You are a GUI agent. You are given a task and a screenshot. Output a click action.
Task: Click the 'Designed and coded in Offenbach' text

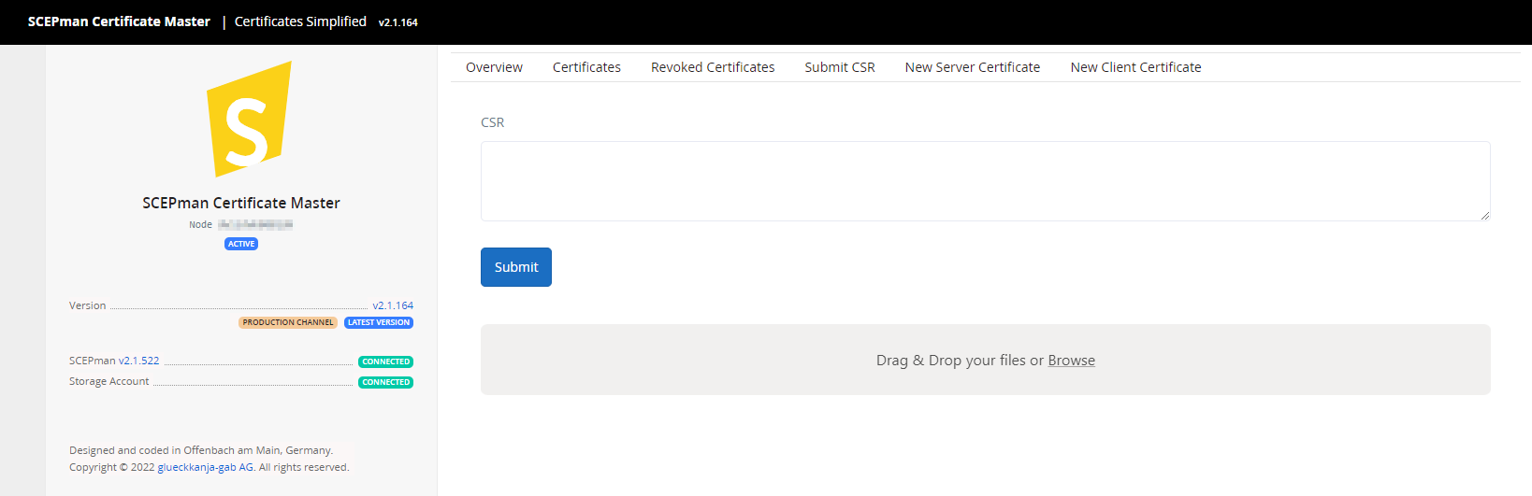click(201, 450)
